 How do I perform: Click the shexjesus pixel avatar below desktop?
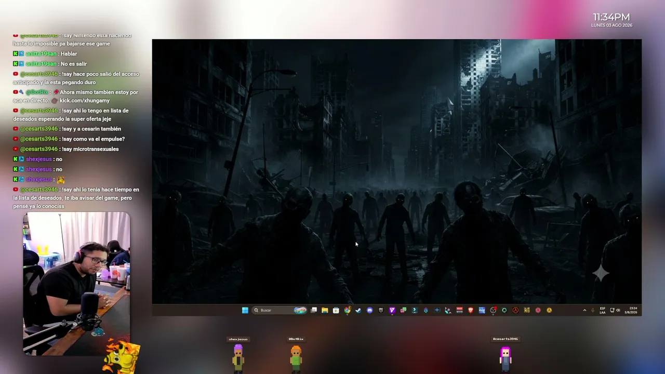(238, 358)
